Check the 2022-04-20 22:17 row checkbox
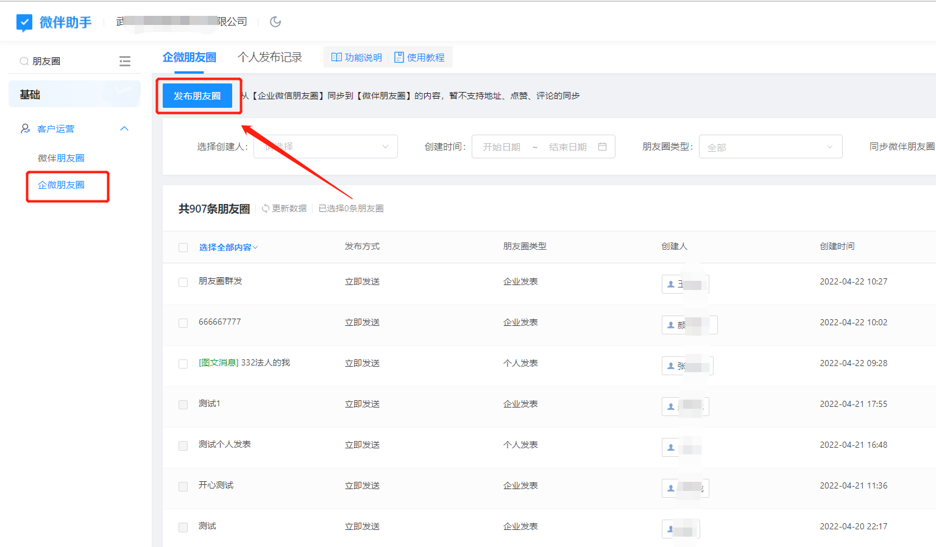Screen dimensions: 936x547 click(x=183, y=527)
